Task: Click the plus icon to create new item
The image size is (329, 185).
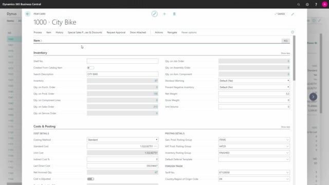Action: tap(164, 14)
